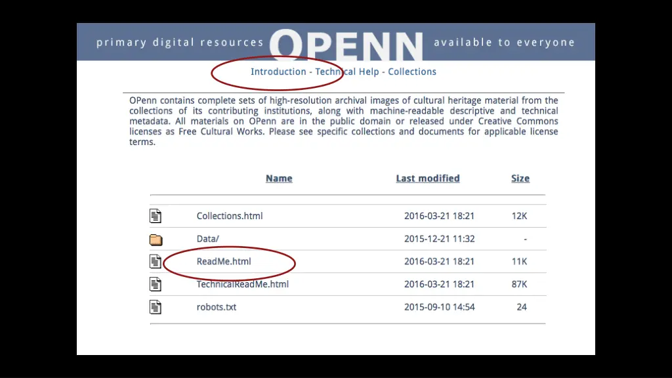Go to Collections in the top navigation
This screenshot has width=672, height=378.
pyautogui.click(x=412, y=72)
